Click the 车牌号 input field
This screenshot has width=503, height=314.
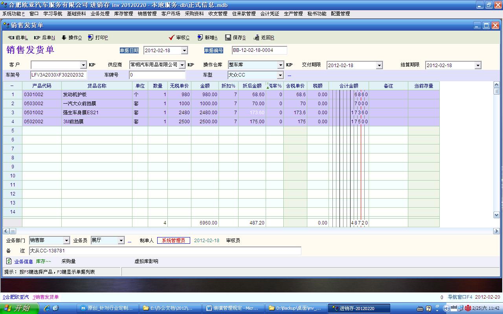pyautogui.click(x=157, y=75)
